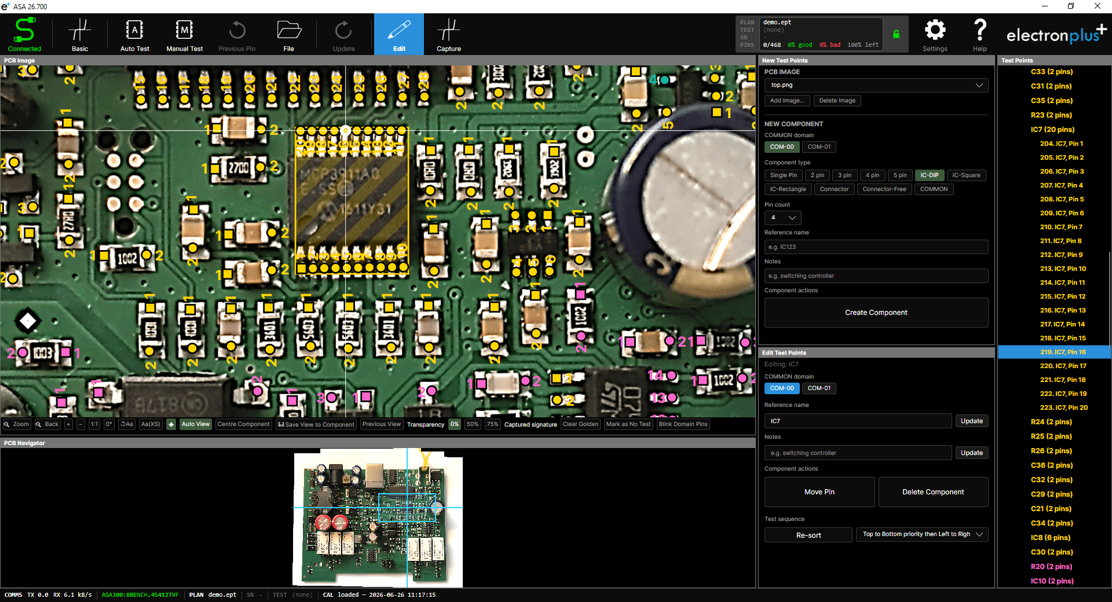Select IC7, Pin 1 in test points list

(x=1062, y=144)
